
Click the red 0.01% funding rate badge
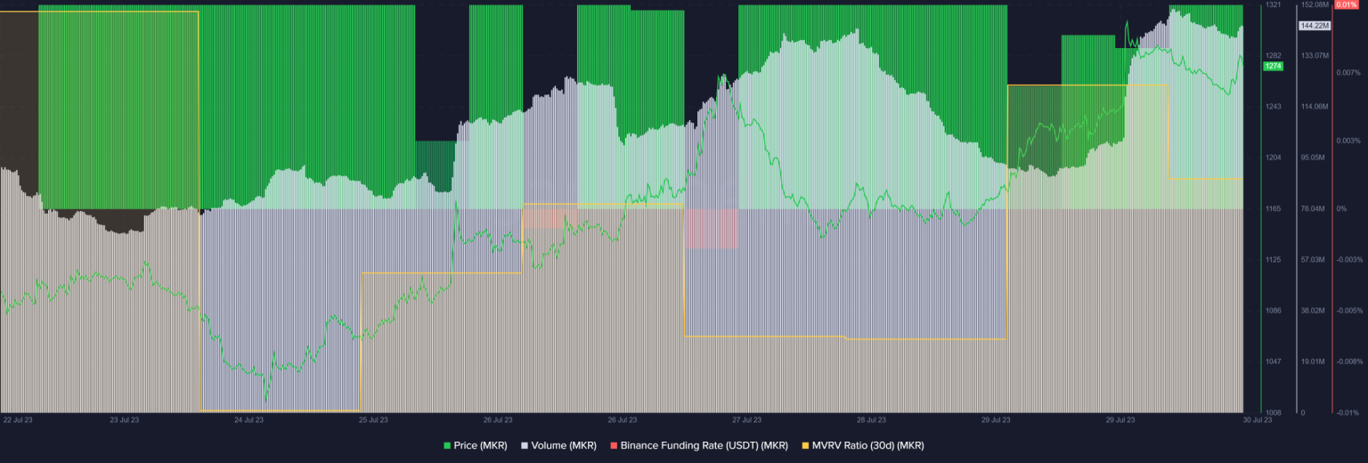click(1346, 4)
